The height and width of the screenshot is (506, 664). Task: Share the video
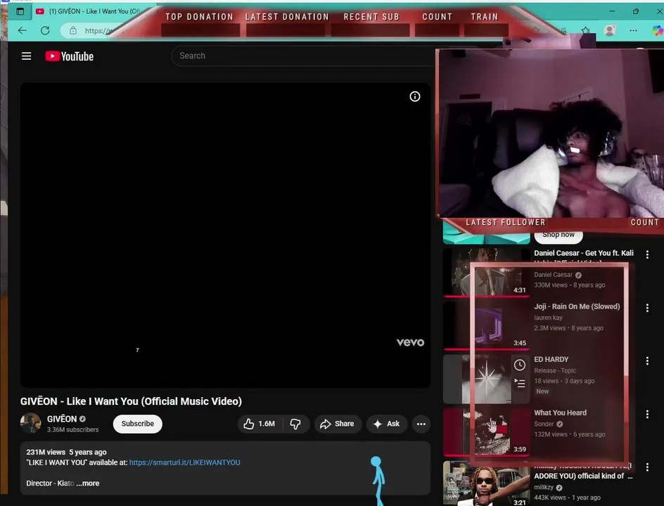click(x=338, y=424)
